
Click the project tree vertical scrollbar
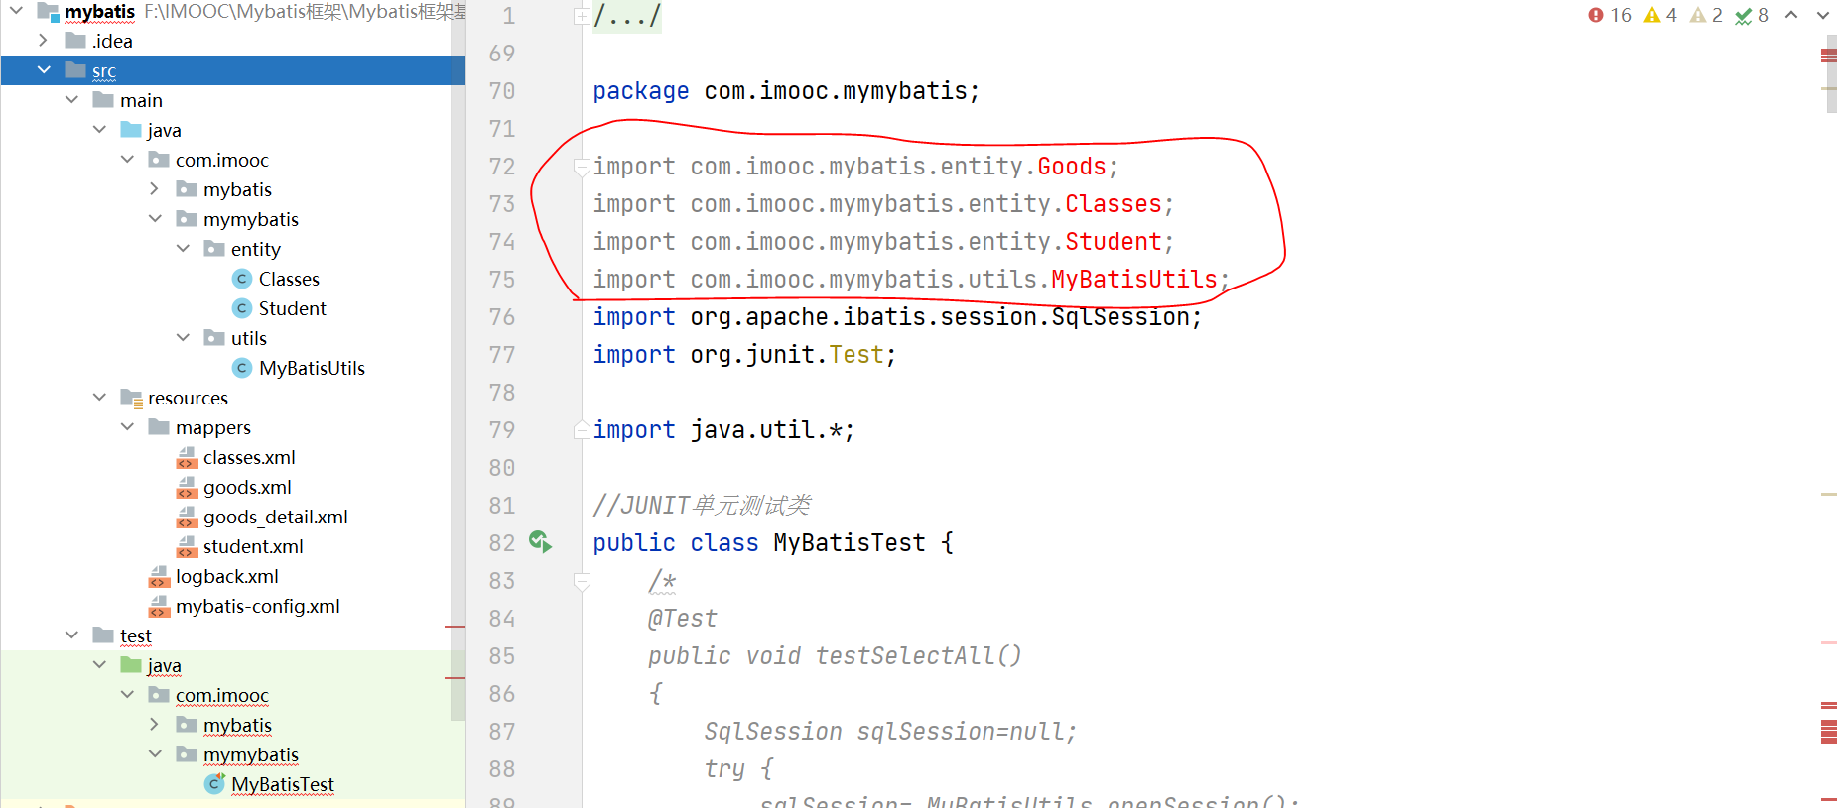[458, 361]
